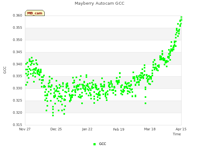Click the Apr 15 date label
Screen dimensions: 200x150
pyautogui.click(x=181, y=129)
